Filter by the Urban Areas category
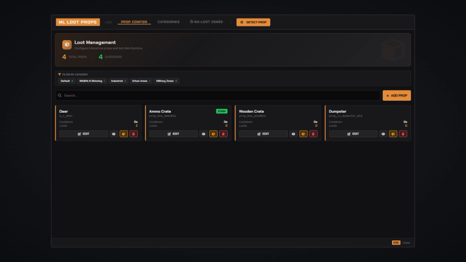The image size is (466, 262). pos(141,81)
